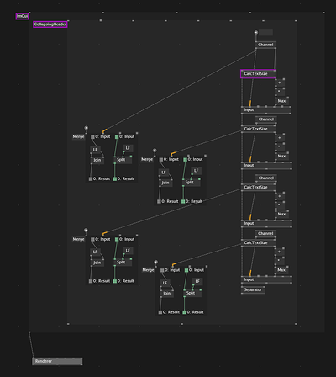Viewport: 336px width, 377px height.
Task: Select the Join node in the upper-left Merge region
Action: (97, 160)
